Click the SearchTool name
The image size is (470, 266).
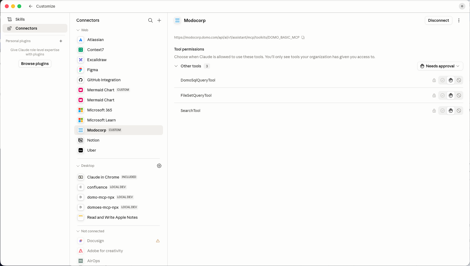pyautogui.click(x=190, y=111)
